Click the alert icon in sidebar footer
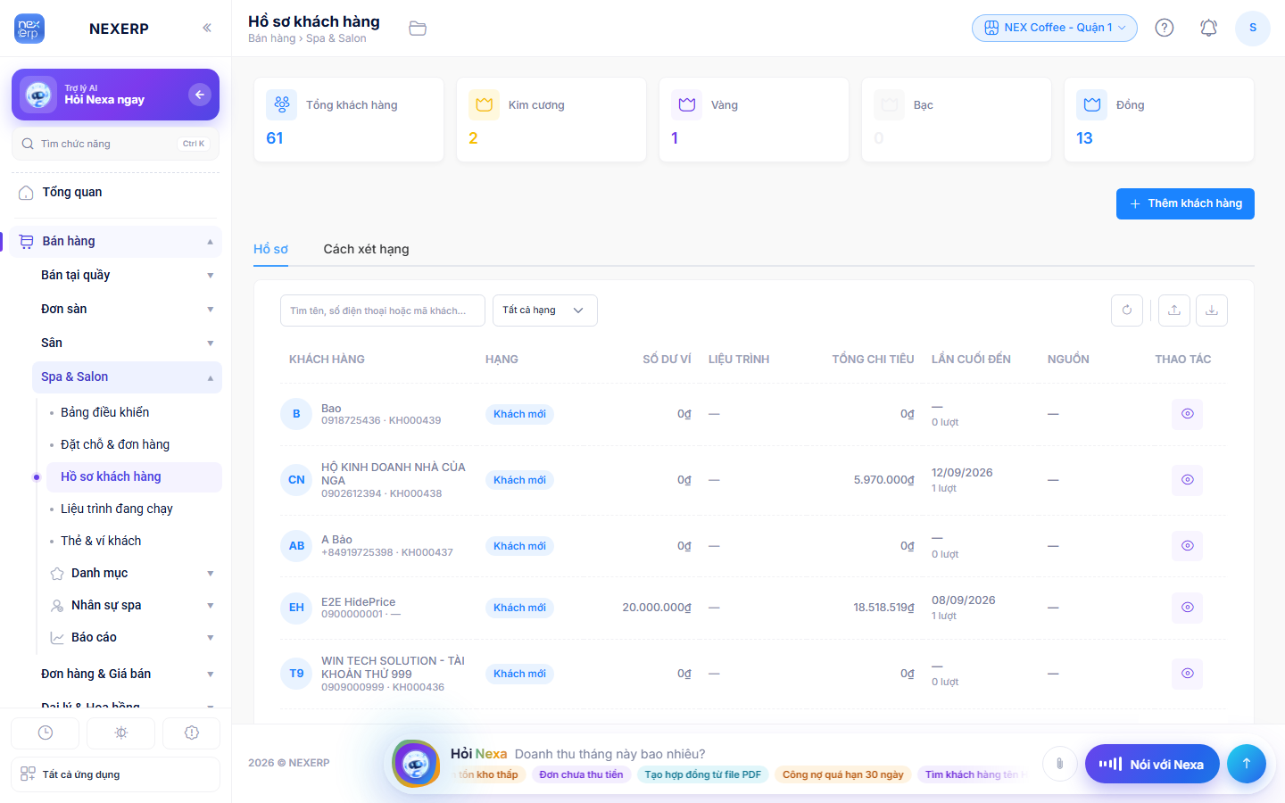The image size is (1285, 803). pyautogui.click(x=192, y=733)
